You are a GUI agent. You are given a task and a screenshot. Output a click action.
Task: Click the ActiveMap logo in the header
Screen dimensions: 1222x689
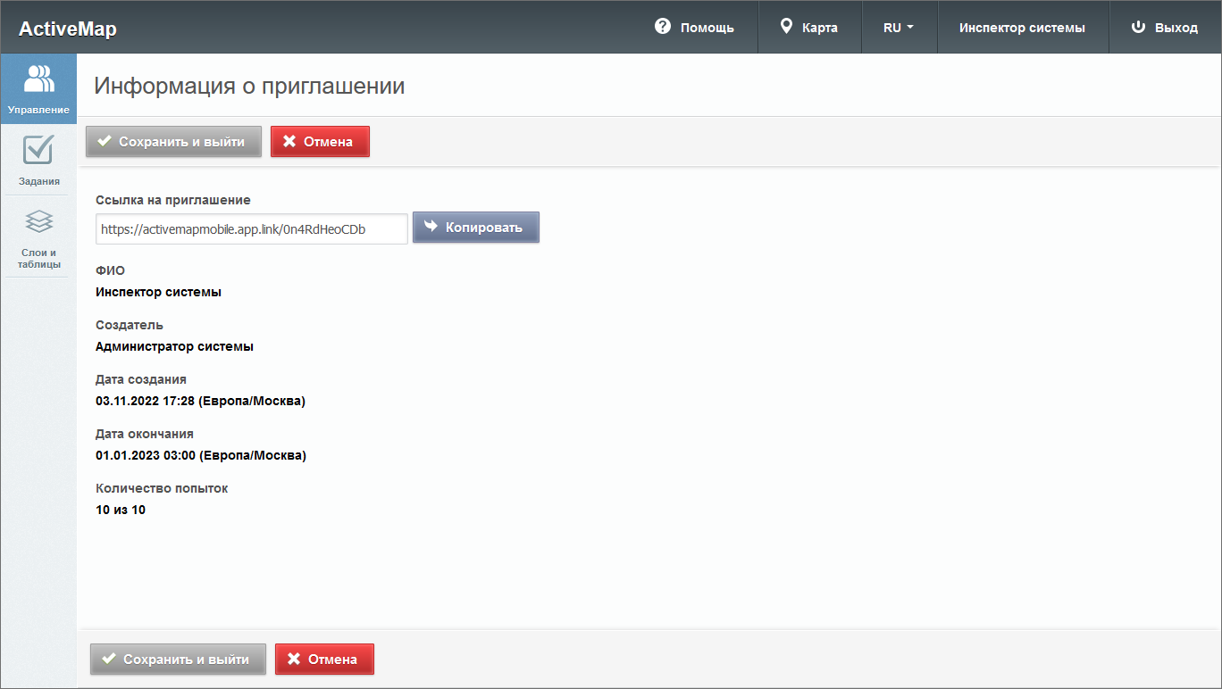click(x=68, y=29)
